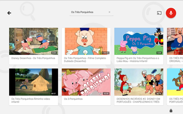Select the title 'Os 3 Porquinhos'
This screenshot has height=114, width=183.
(x=73, y=99)
